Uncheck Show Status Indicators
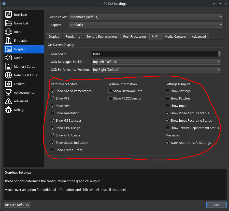This screenshot has height=211, width=229. [x=53, y=143]
